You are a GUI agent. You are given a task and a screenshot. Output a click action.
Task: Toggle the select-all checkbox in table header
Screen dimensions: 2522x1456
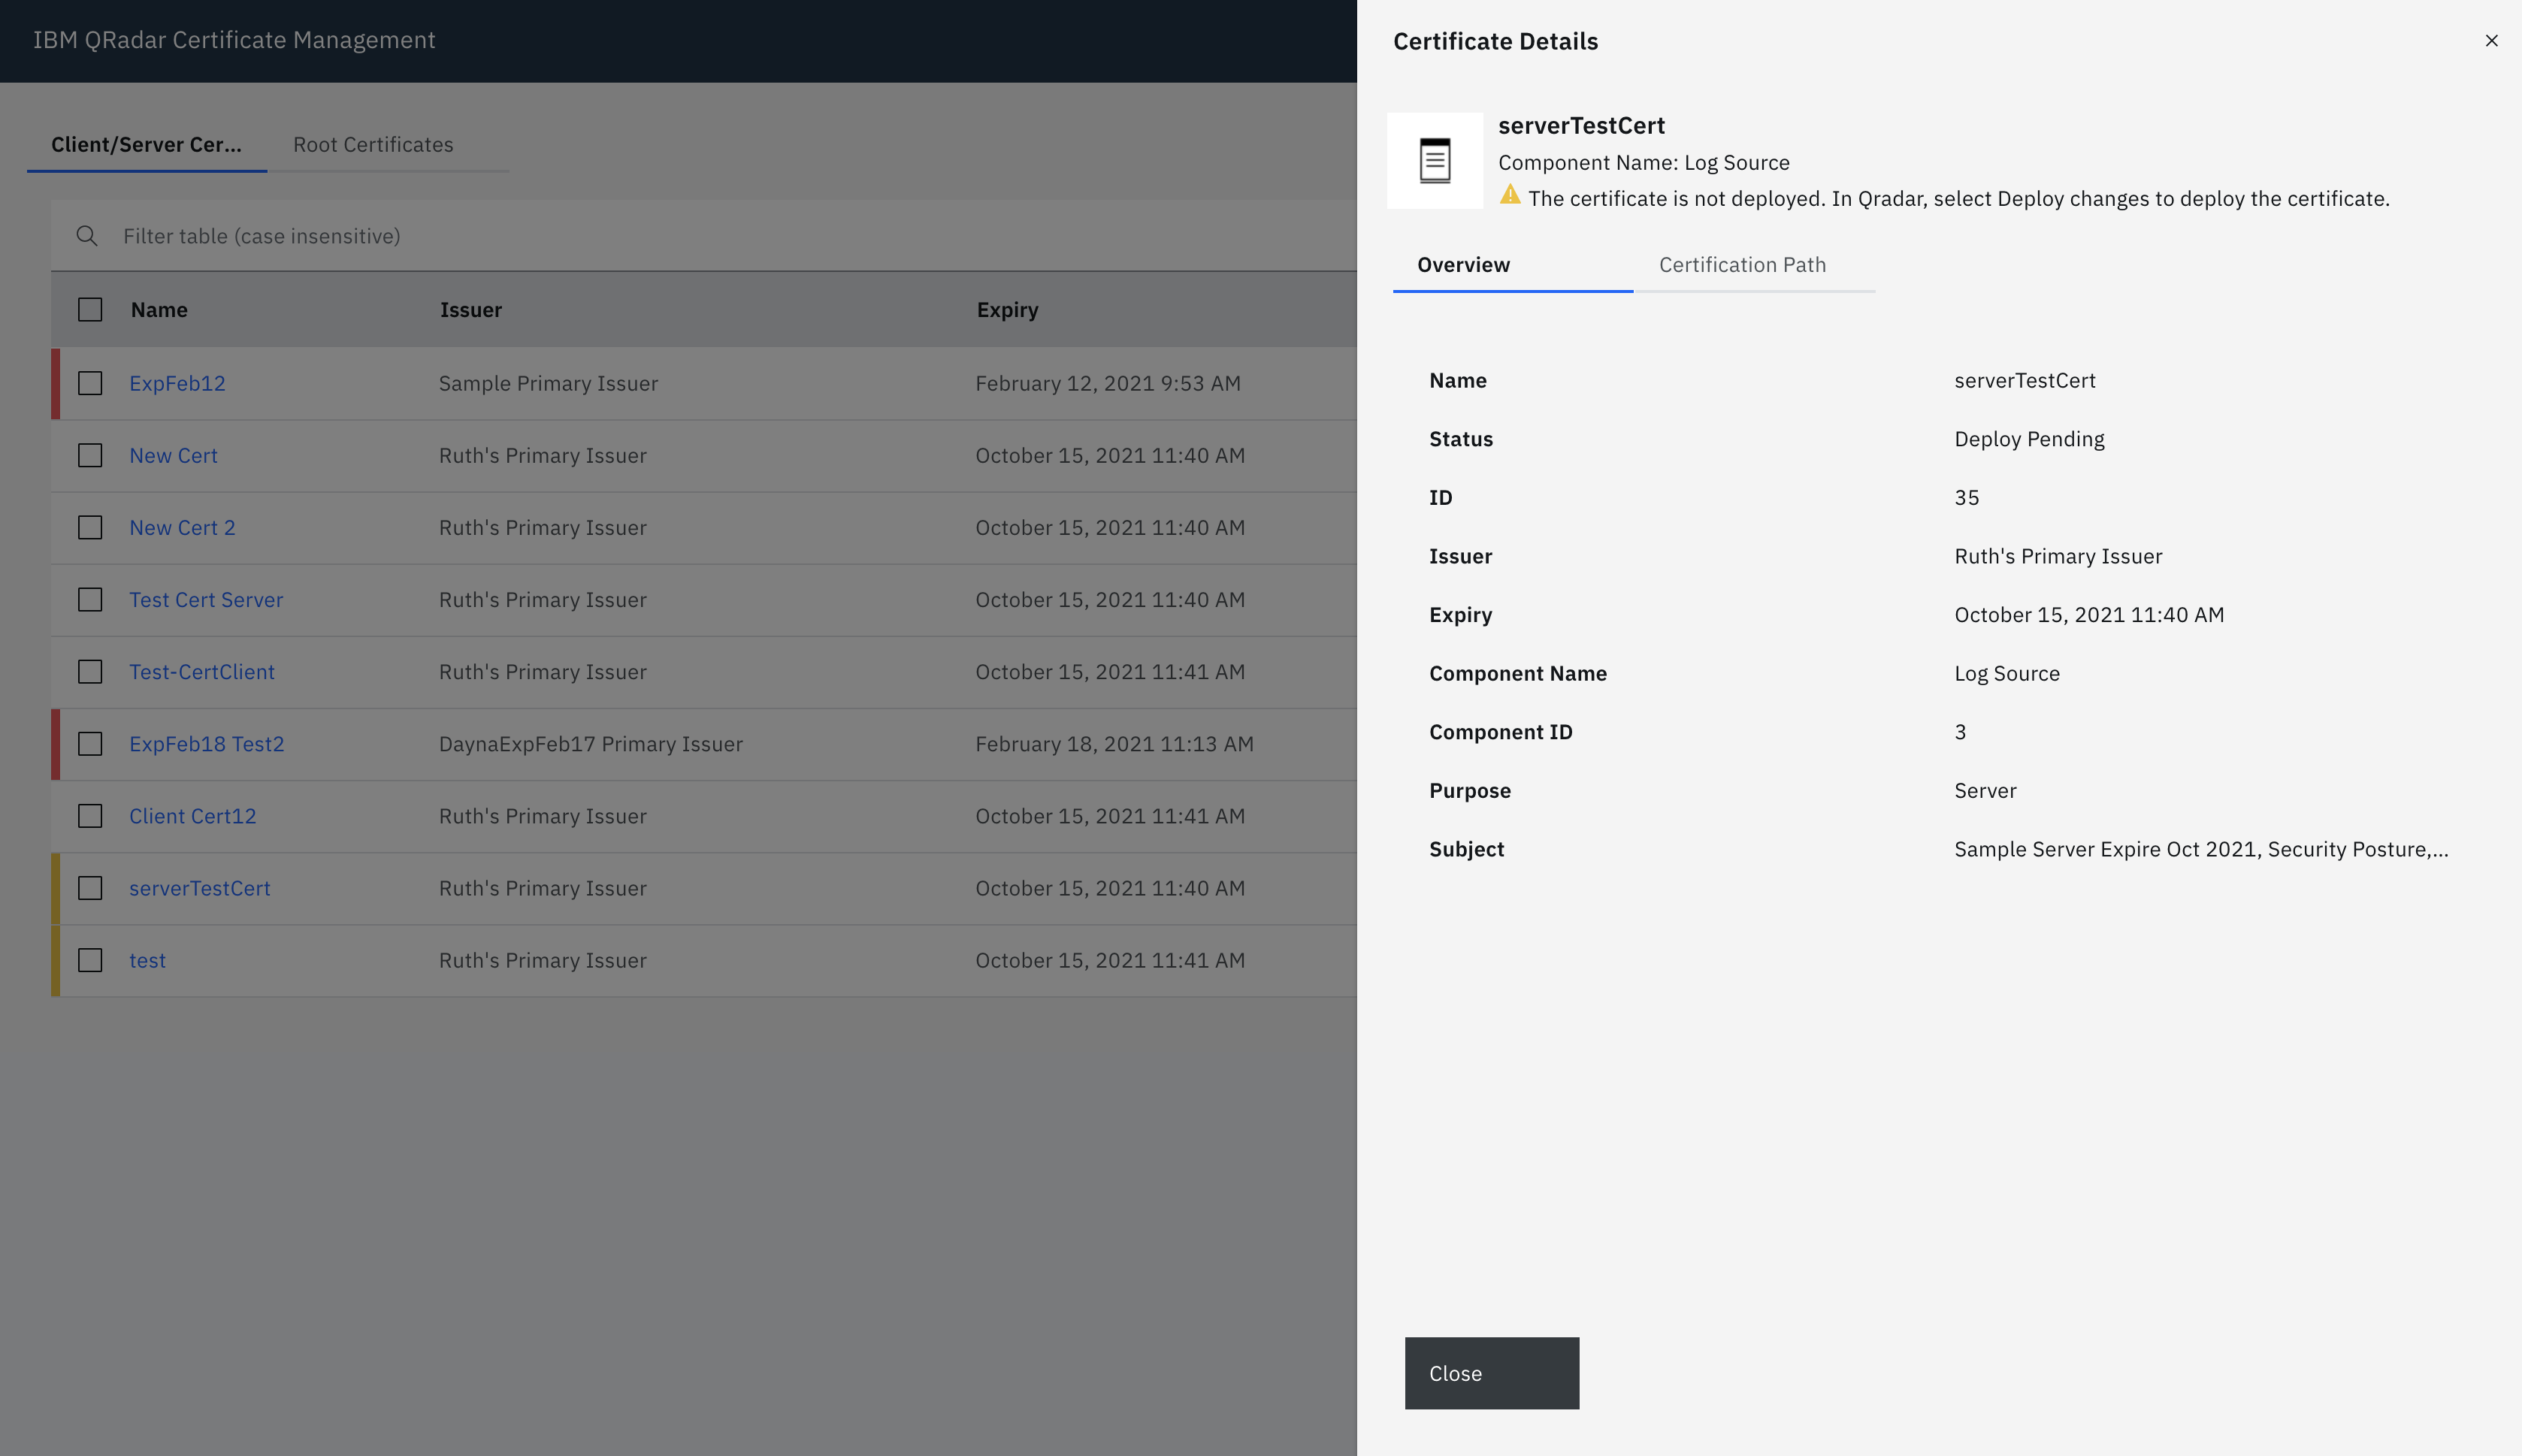pos(90,310)
